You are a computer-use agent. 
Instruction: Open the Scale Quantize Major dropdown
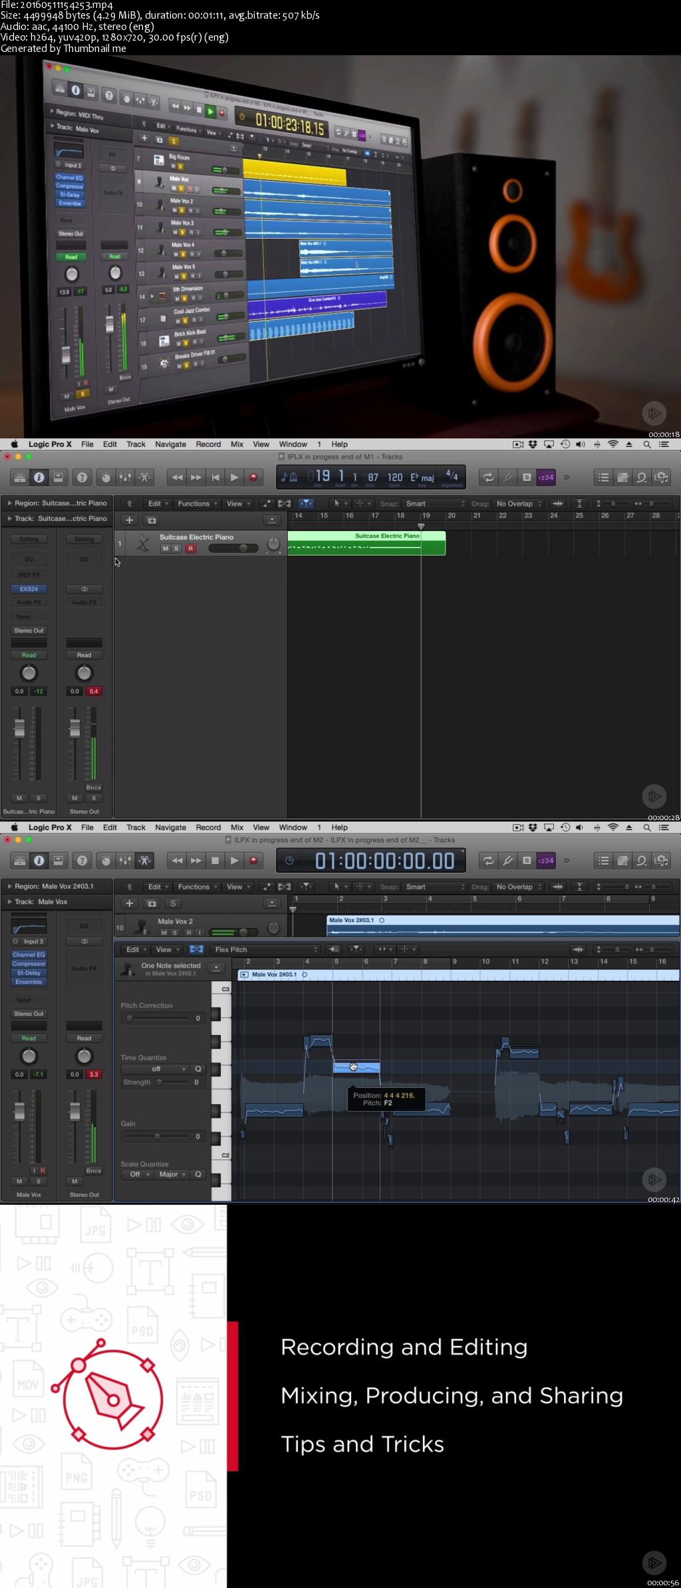click(172, 1174)
